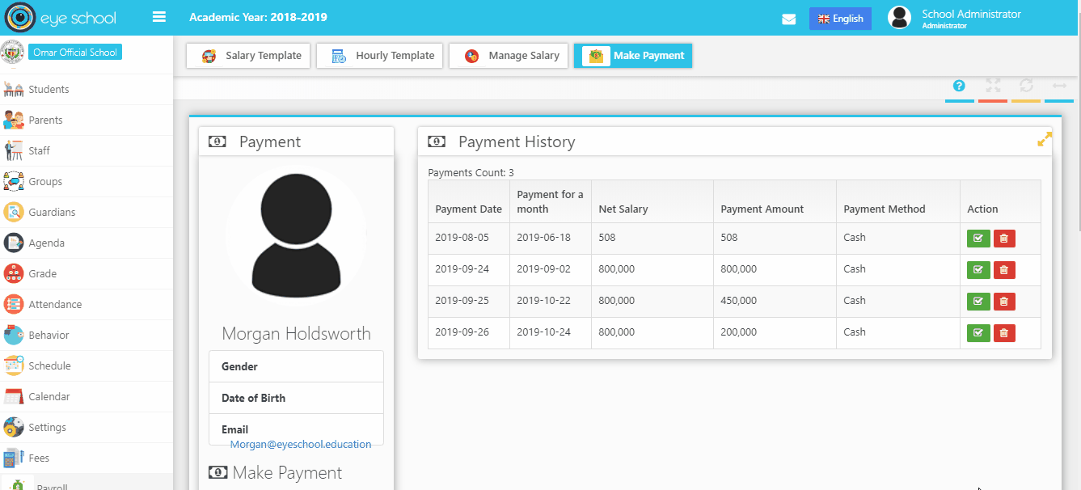
Task: Click the money icon beside Payment History
Action: [437, 142]
